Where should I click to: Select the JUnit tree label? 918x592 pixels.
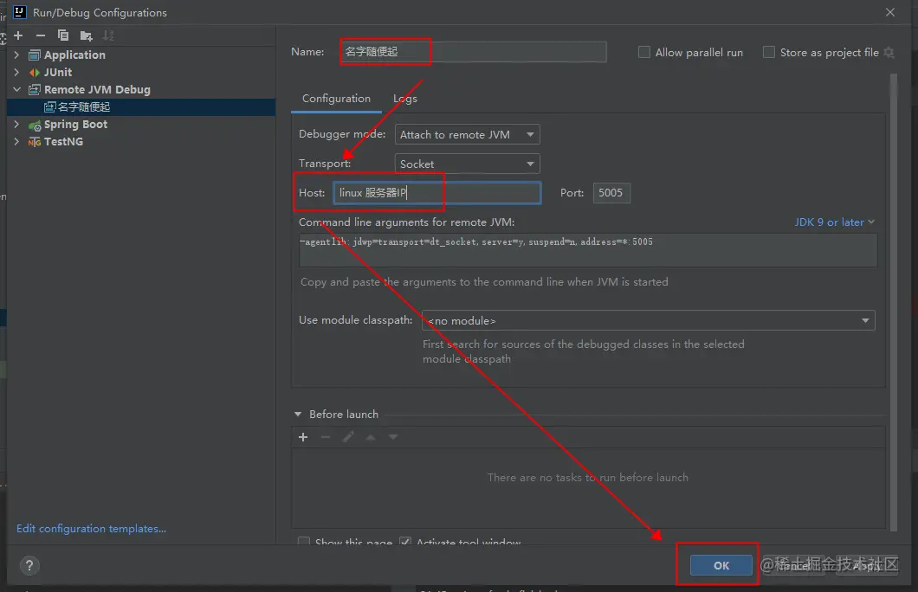pyautogui.click(x=58, y=73)
